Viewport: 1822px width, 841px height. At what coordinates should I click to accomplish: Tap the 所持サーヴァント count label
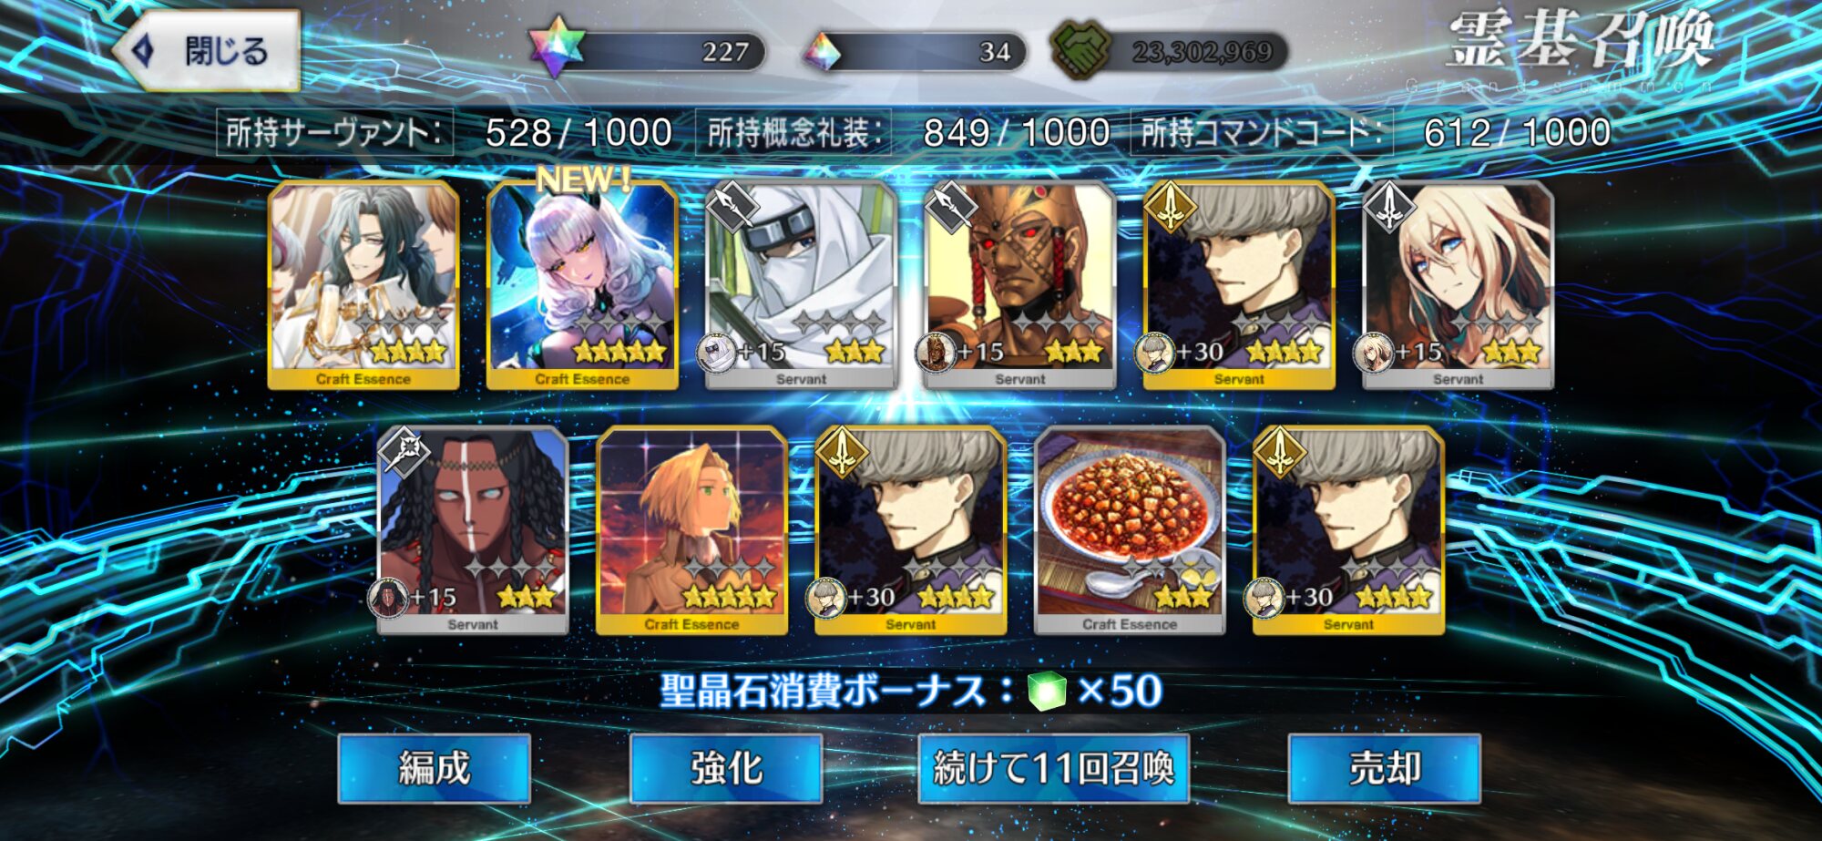(x=334, y=133)
